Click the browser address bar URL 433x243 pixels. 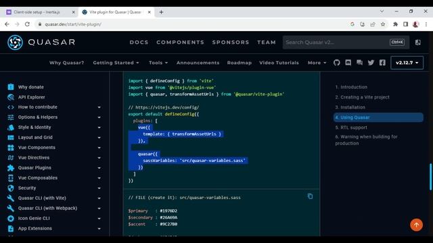(x=73, y=24)
